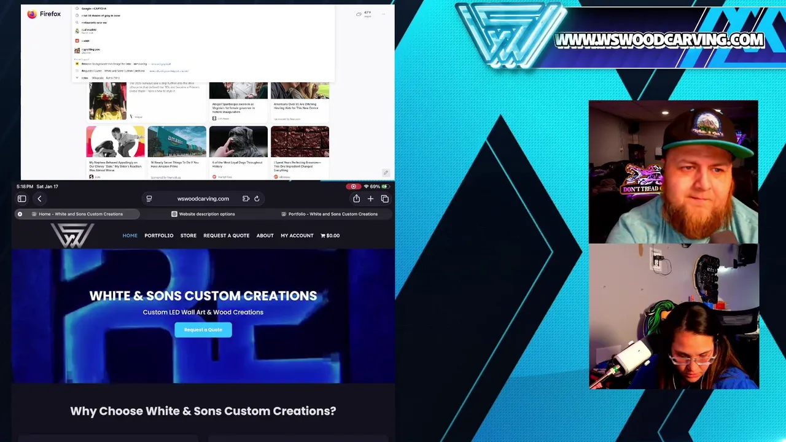Open the MY ACCOUNT nav link
This screenshot has width=786, height=442.
point(297,235)
